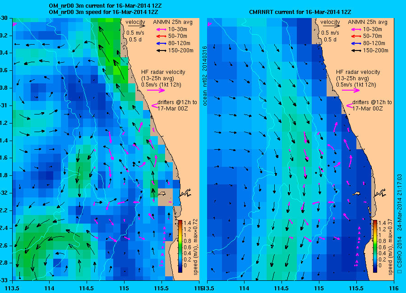This screenshot has width=406, height=293.
Task: Click 'ANMN 25h avg' label in left map
Action: pyautogui.click(x=173, y=22)
